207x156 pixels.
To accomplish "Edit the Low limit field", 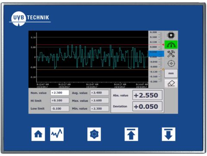I will (x=60, y=108).
